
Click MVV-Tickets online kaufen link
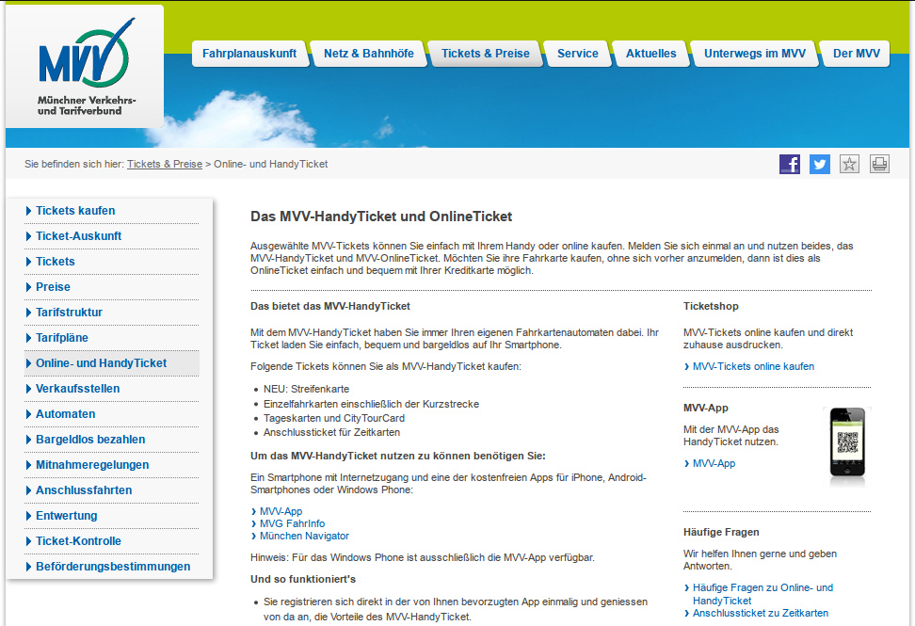(x=753, y=366)
